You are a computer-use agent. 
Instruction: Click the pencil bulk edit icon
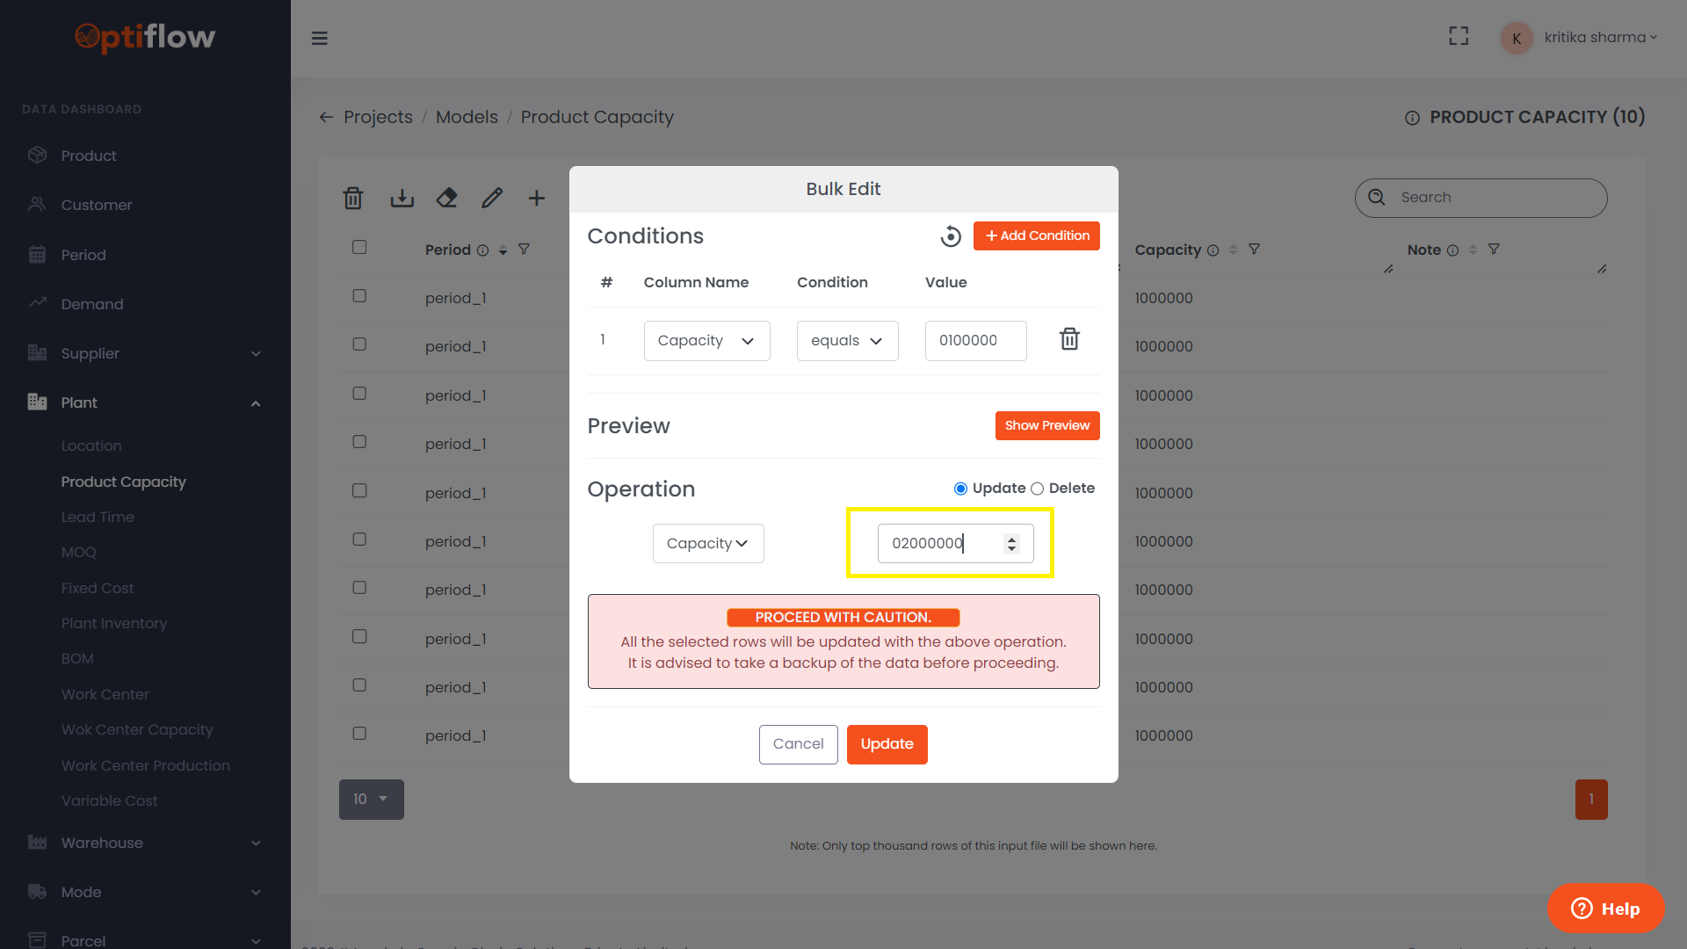(492, 199)
